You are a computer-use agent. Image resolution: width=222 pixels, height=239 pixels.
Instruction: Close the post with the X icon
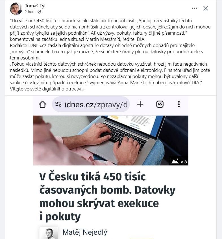pyautogui.click(x=206, y=8)
